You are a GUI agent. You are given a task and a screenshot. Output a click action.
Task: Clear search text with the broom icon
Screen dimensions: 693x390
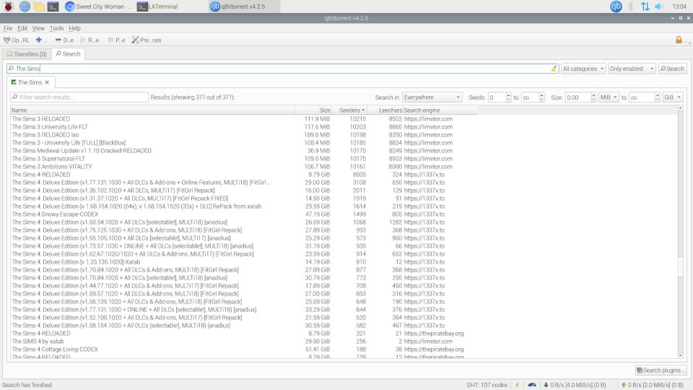554,69
